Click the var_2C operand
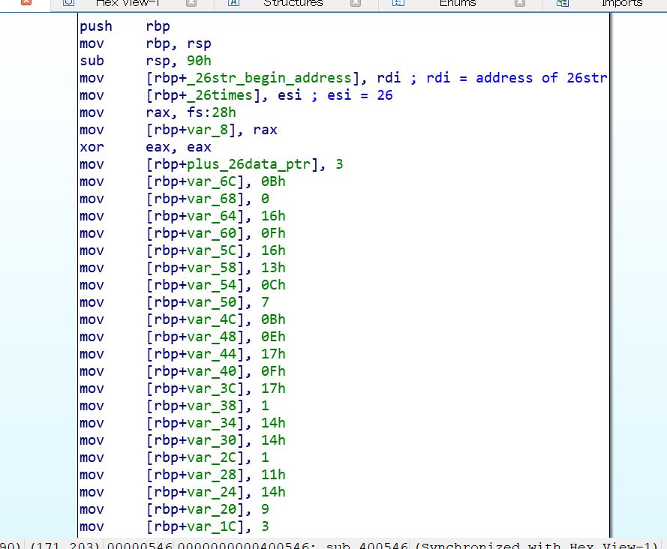Screen dimensions: 667x549 pyautogui.click(x=212, y=457)
